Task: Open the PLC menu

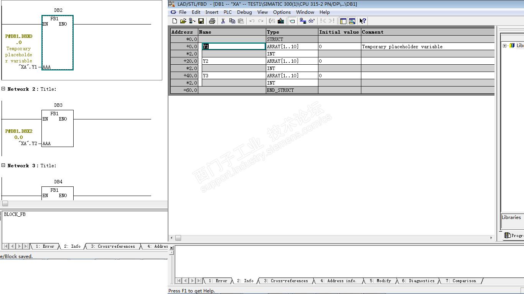Action: pos(228,12)
